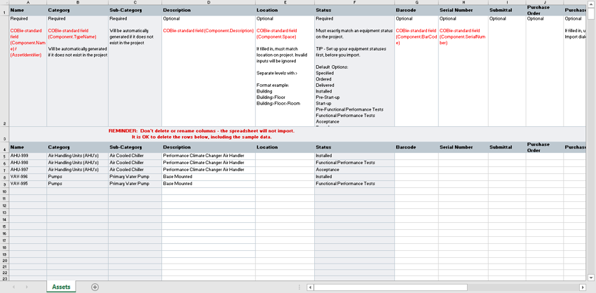This screenshot has height=293, width=596.
Task: Click vertical scrollbar down arrow
Action: [x=590, y=277]
